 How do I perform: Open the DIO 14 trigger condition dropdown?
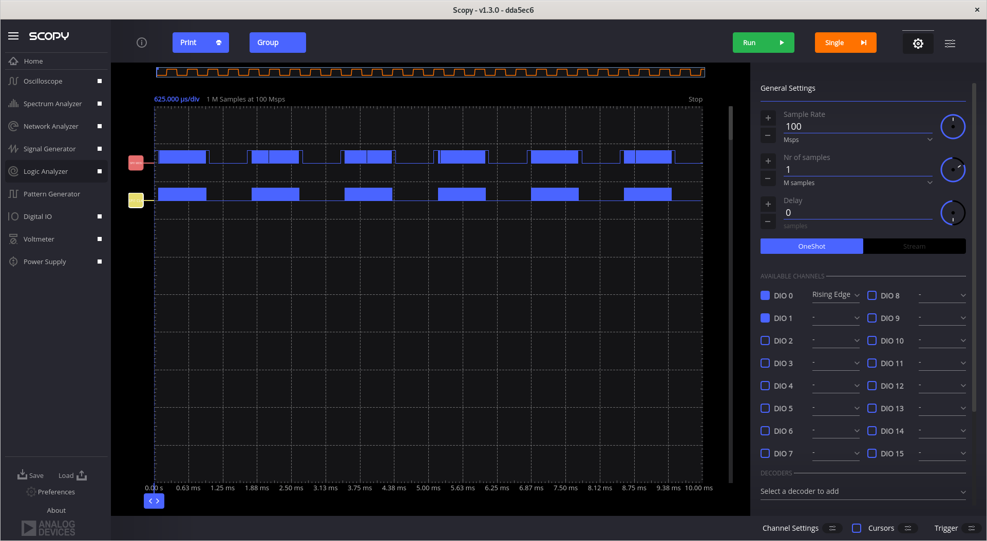pyautogui.click(x=942, y=431)
